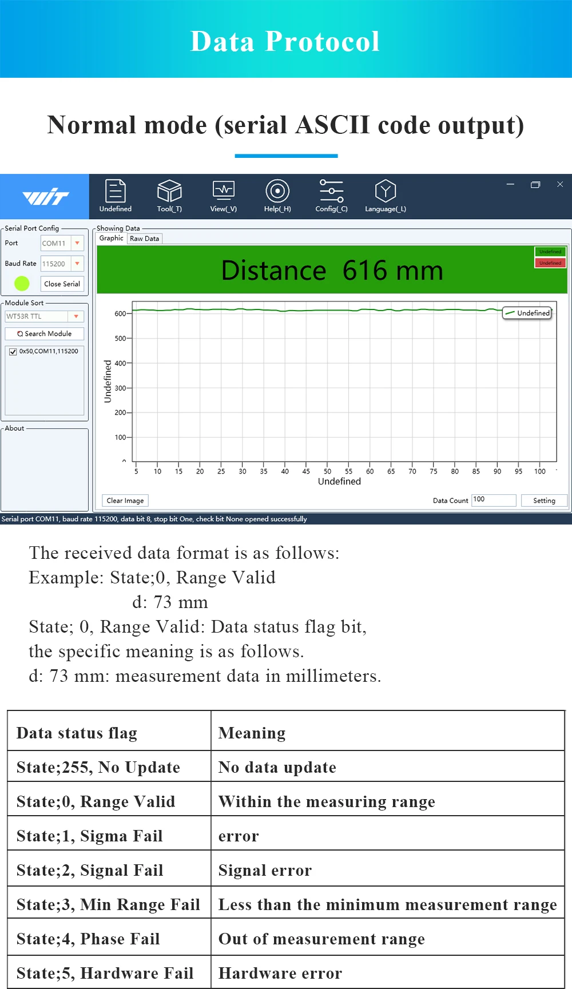Click the 'Out of measurement range' cell
This screenshot has width=572, height=989.
(388, 938)
